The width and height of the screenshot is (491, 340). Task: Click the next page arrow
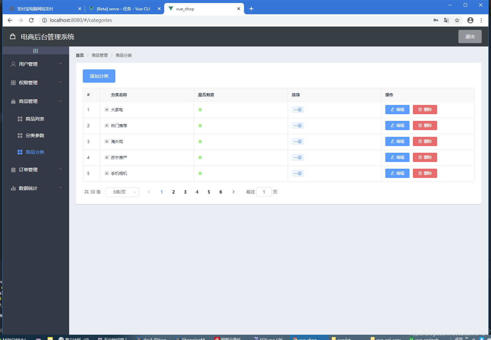point(233,192)
